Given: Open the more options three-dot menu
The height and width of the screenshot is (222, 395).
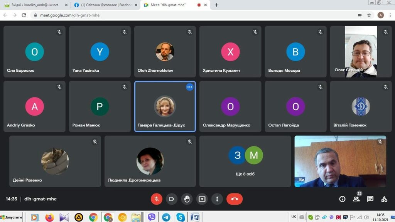Looking at the screenshot, I should (217, 199).
